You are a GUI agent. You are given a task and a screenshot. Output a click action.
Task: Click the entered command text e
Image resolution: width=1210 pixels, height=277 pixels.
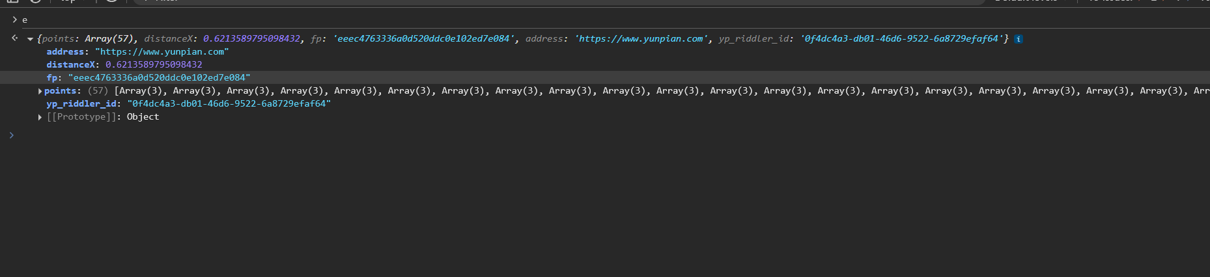pos(25,20)
